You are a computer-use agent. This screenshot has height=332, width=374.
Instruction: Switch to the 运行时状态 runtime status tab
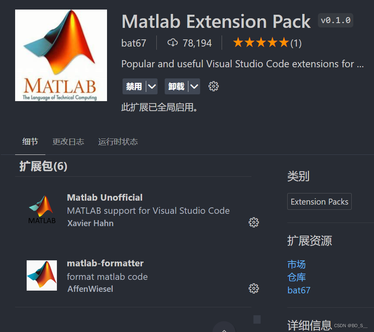coord(118,142)
